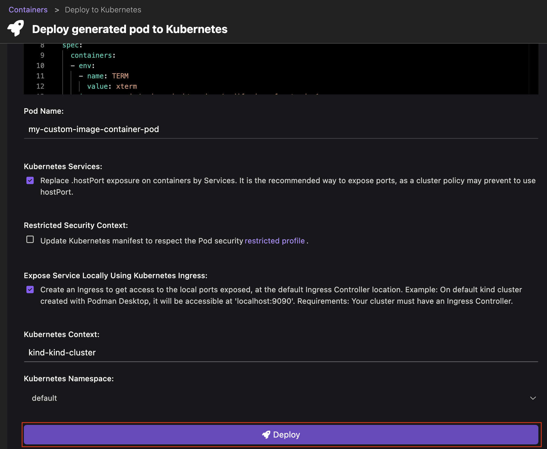Screen dimensions: 547x449
Task: Click the rocket icon beside the page title
Action: coord(16,28)
